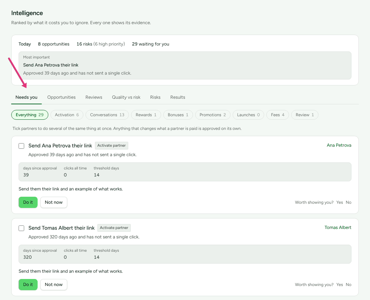The width and height of the screenshot is (370, 300).
Task: Answer No on Tomas Albert card
Action: pos(349,285)
